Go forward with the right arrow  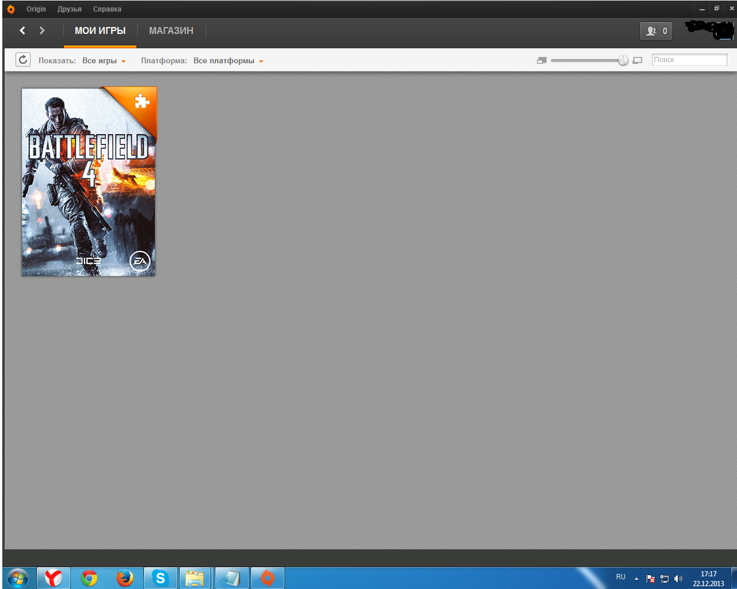click(x=42, y=30)
